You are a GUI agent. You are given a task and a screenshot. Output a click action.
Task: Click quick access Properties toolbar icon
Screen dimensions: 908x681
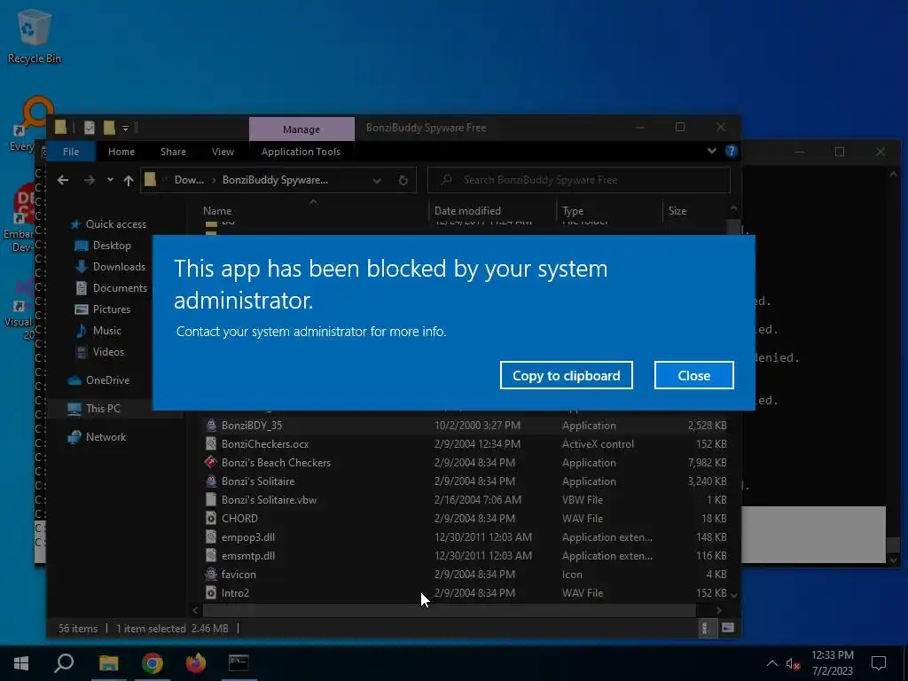(90, 127)
